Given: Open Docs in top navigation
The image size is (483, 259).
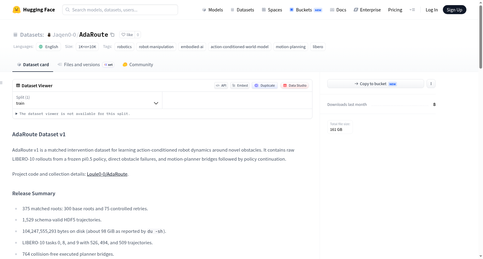Looking at the screenshot, I should coord(338,10).
